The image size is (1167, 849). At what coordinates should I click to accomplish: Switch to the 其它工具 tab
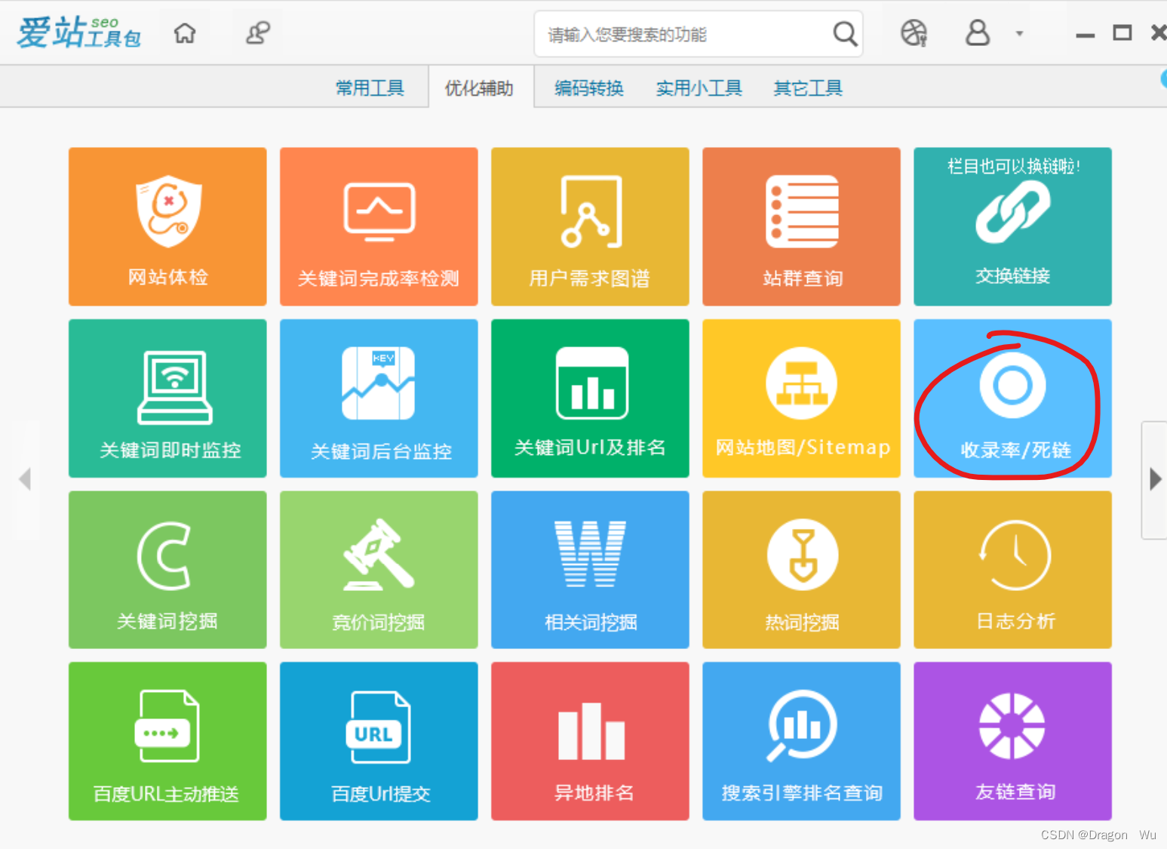[807, 88]
